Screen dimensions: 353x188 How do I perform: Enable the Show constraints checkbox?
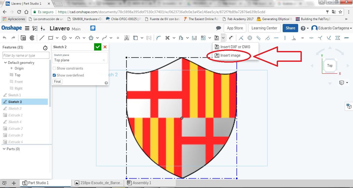(x=54, y=68)
